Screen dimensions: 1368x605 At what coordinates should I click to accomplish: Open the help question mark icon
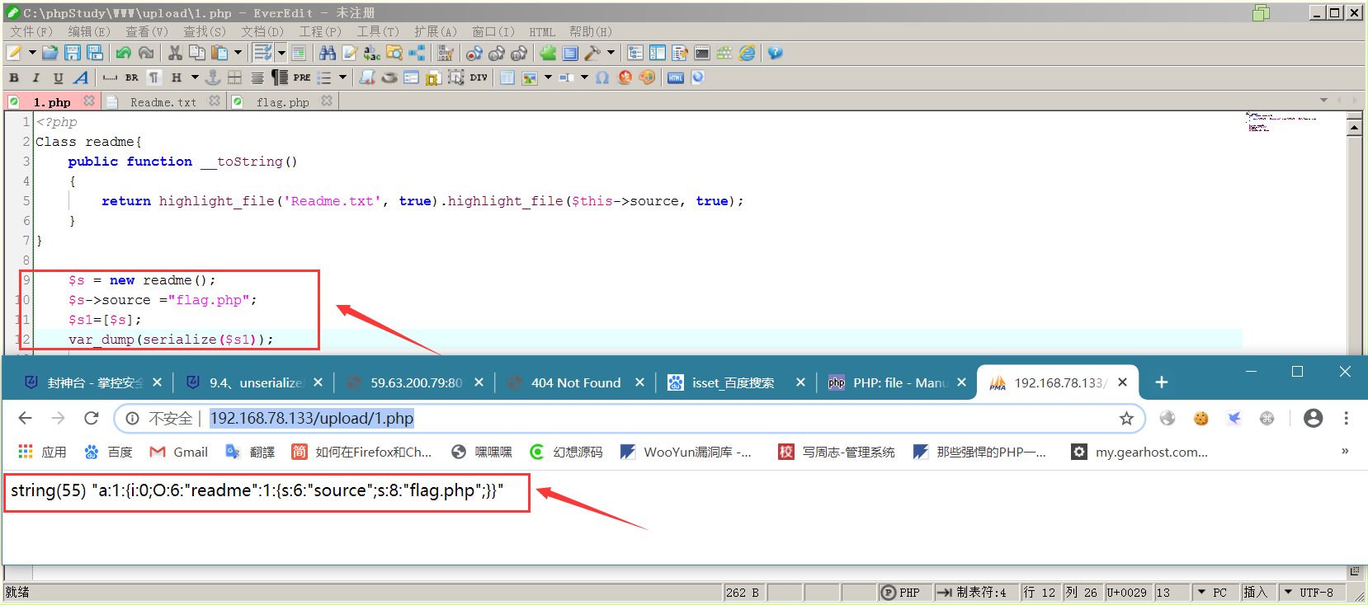[775, 53]
